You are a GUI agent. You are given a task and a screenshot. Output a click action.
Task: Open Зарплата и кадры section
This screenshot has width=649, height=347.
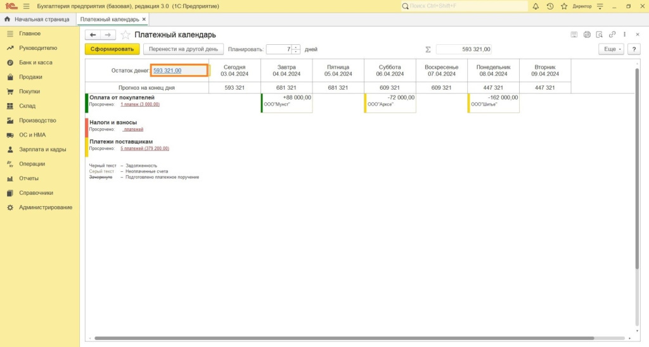tap(42, 150)
